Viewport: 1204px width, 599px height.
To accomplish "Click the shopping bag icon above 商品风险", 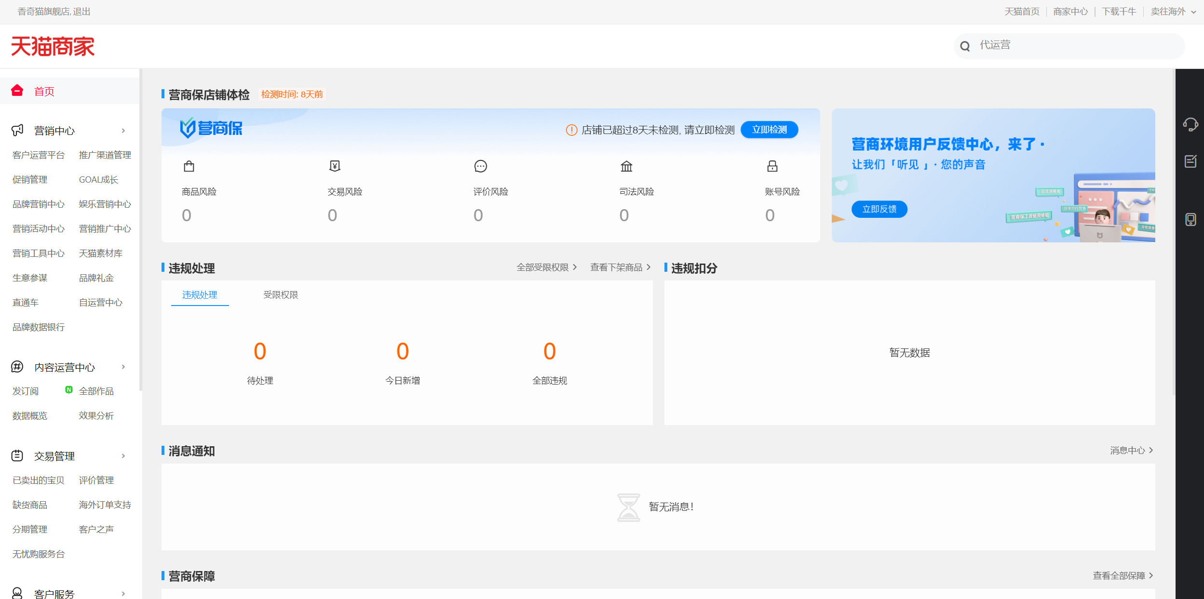I will click(x=189, y=166).
